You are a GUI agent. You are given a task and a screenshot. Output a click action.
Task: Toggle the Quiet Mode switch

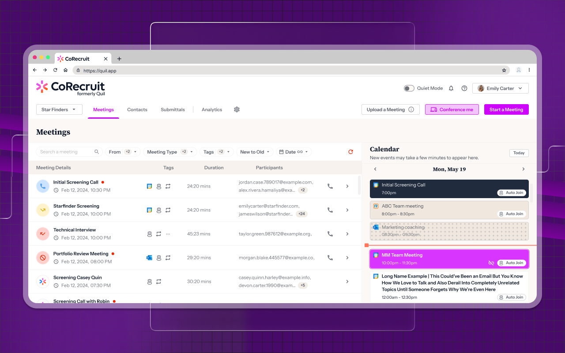tap(409, 88)
